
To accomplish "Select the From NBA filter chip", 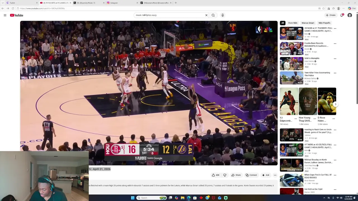I will (293, 23).
